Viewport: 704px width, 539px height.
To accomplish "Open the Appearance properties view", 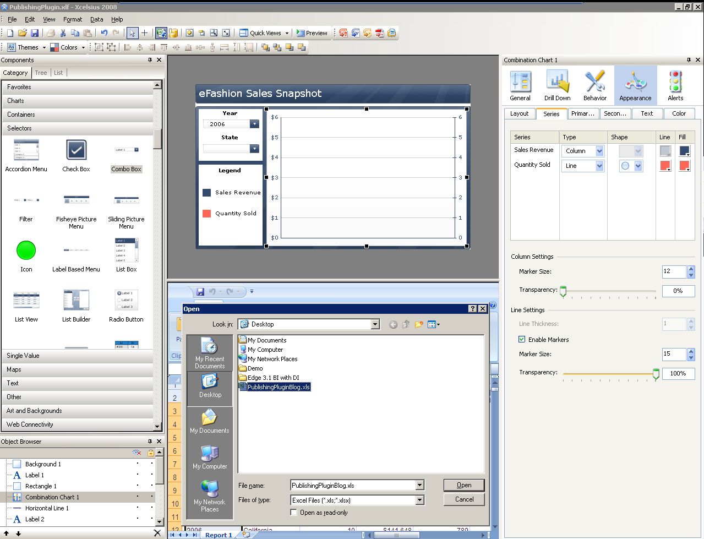I will click(635, 85).
